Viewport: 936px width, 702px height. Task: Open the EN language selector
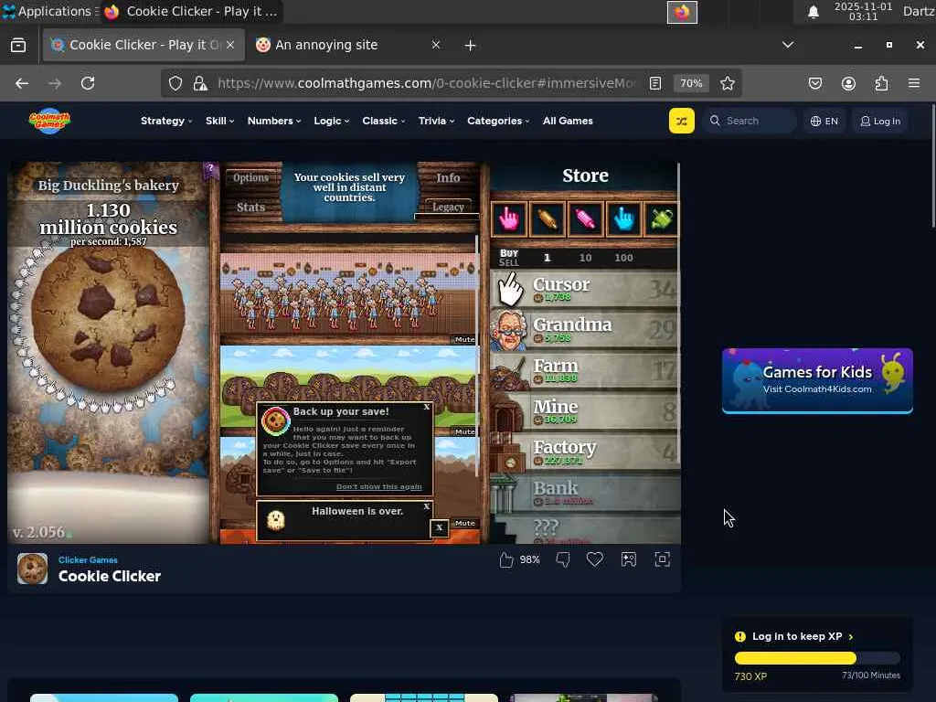click(x=824, y=122)
